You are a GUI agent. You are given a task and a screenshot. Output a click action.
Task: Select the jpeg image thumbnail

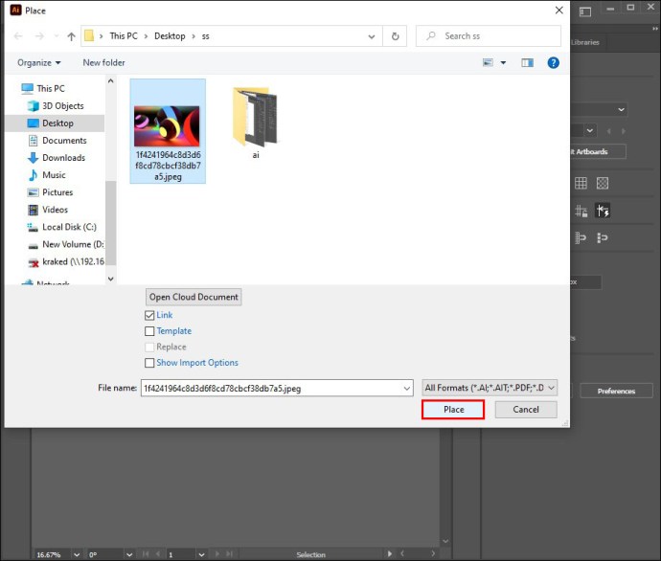(x=168, y=119)
